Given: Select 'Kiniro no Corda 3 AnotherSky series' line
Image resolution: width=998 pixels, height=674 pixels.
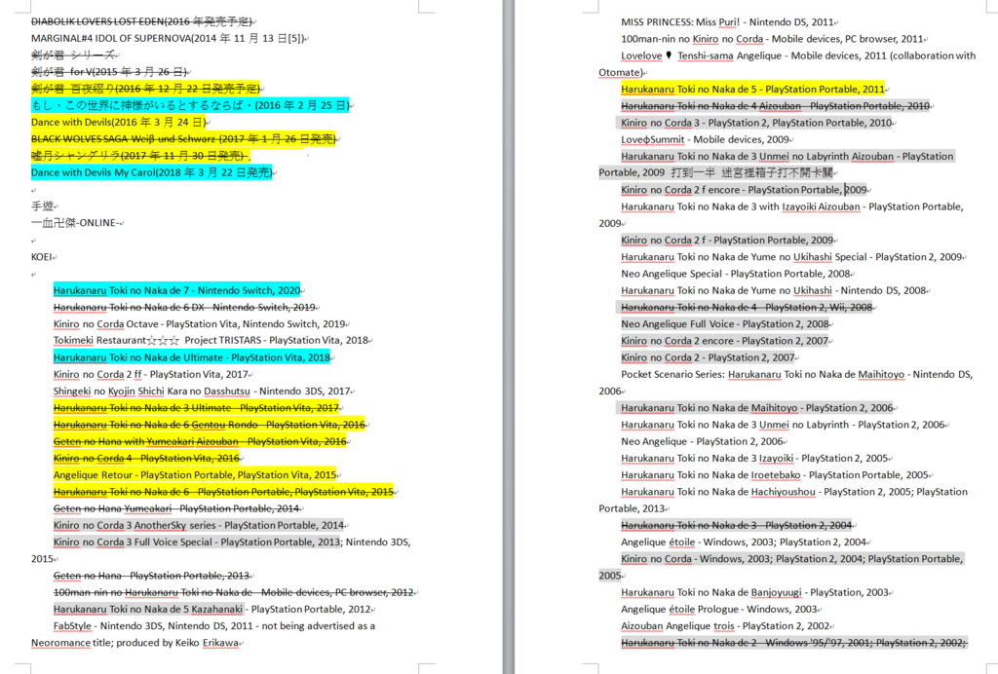Looking at the screenshot, I should pyautogui.click(x=199, y=525).
